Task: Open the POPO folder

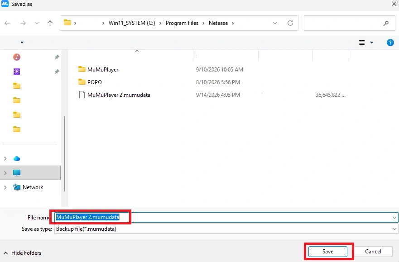Action: click(x=94, y=82)
